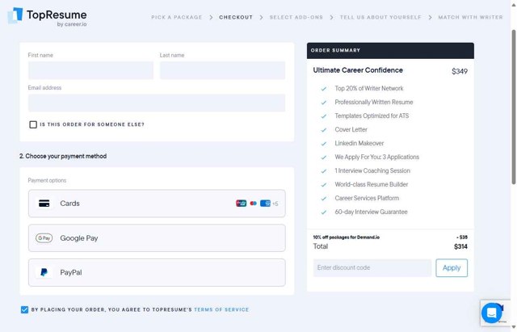Focus the Last name field

[223, 70]
